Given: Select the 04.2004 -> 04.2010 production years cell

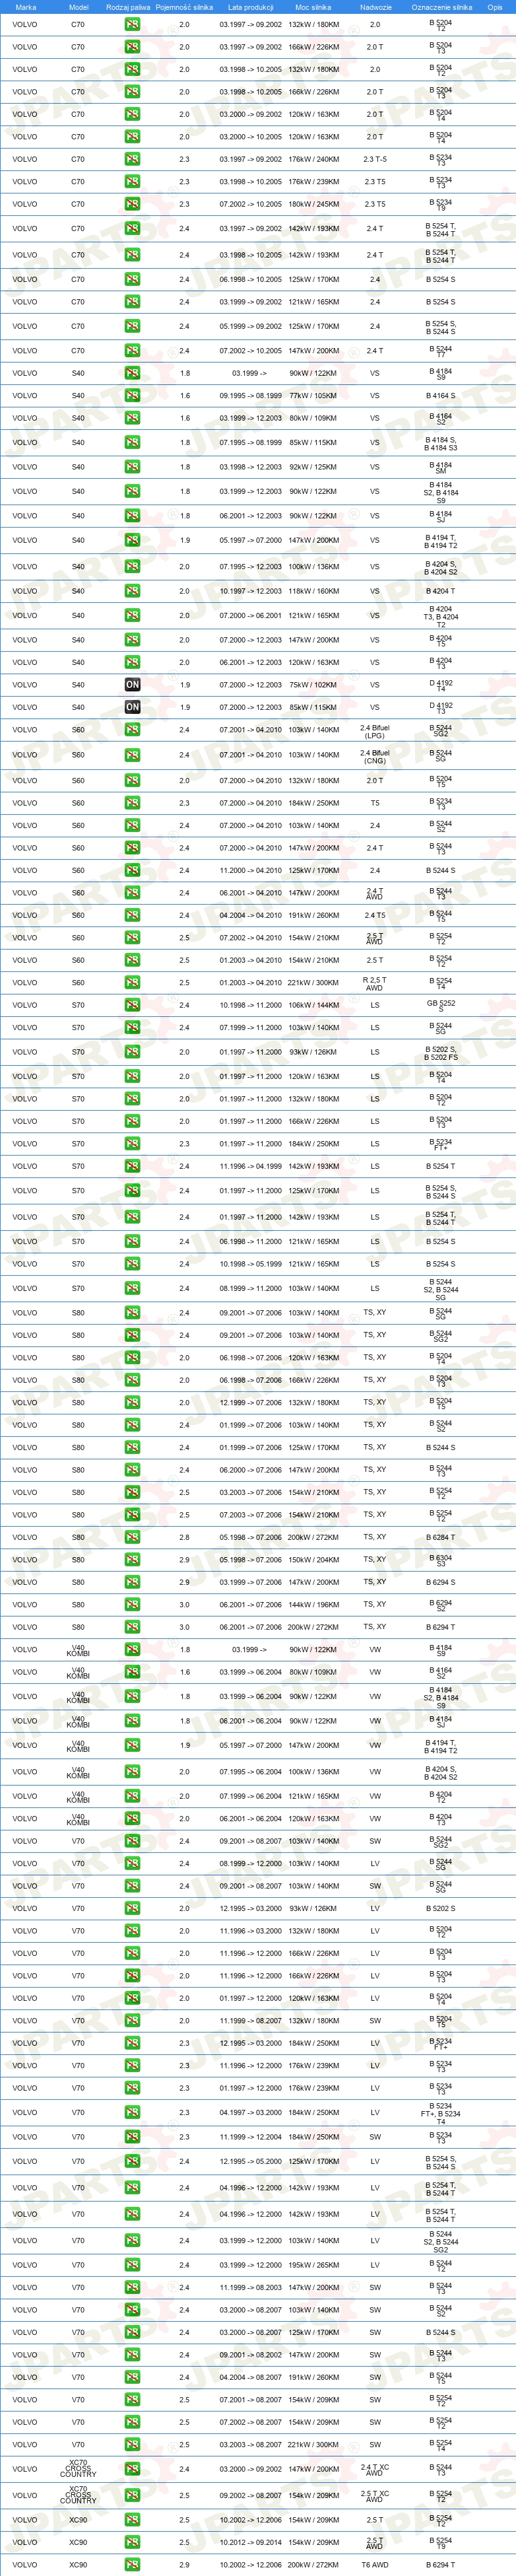Looking at the screenshot, I should tap(250, 915).
